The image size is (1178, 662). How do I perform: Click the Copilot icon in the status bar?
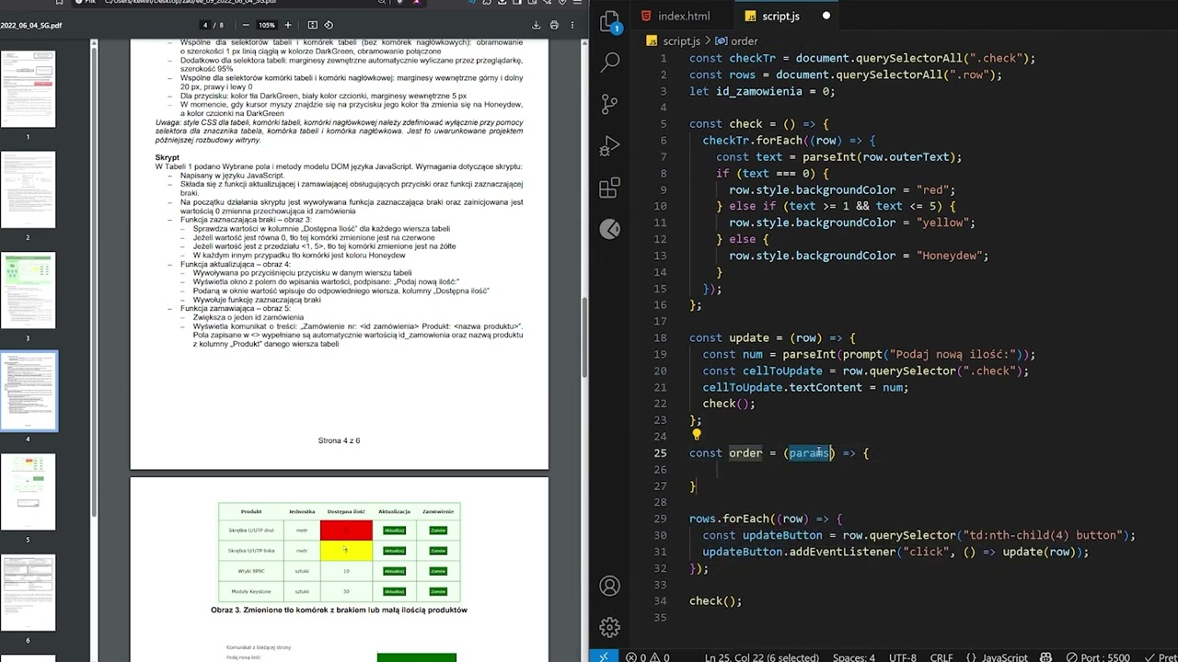1045,657
